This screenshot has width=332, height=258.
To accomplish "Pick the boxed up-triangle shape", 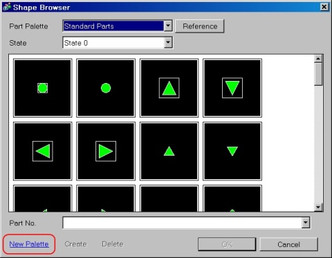I will click(169, 88).
